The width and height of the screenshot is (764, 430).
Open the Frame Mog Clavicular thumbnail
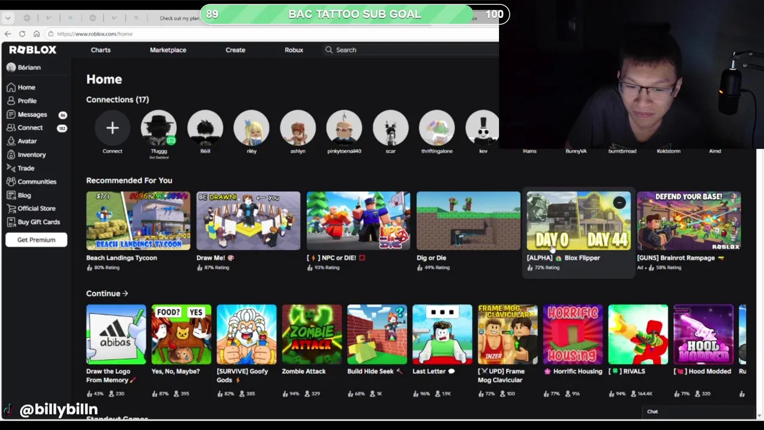[x=507, y=334]
